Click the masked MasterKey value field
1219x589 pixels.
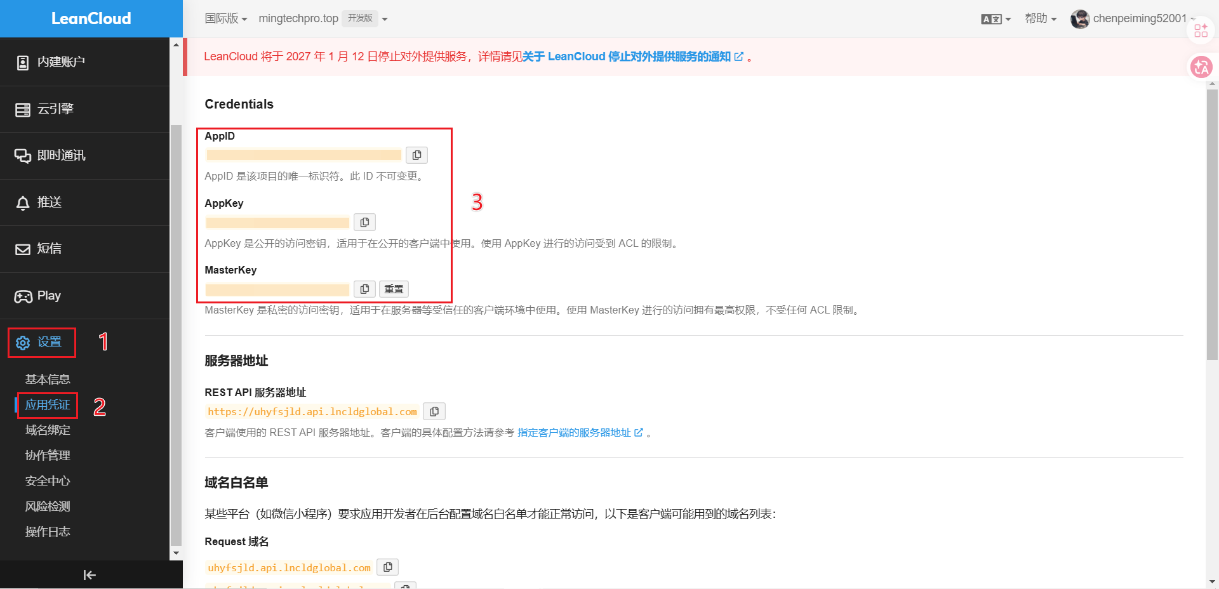pyautogui.click(x=277, y=289)
